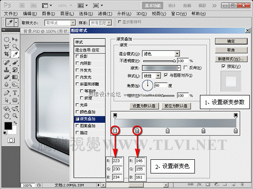Screen dimensions: 253x189
Task: Enable the 光泽 style checkbox
Action: [77, 105]
